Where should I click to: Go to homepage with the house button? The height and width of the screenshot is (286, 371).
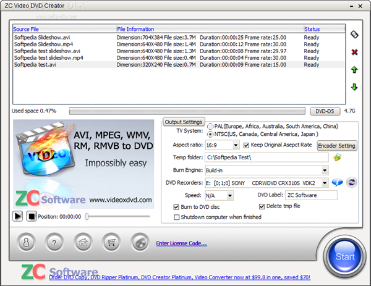tap(83, 243)
